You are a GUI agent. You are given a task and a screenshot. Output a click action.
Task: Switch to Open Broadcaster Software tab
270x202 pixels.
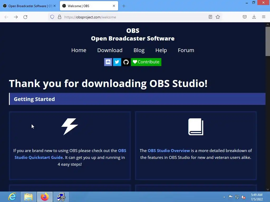click(29, 6)
